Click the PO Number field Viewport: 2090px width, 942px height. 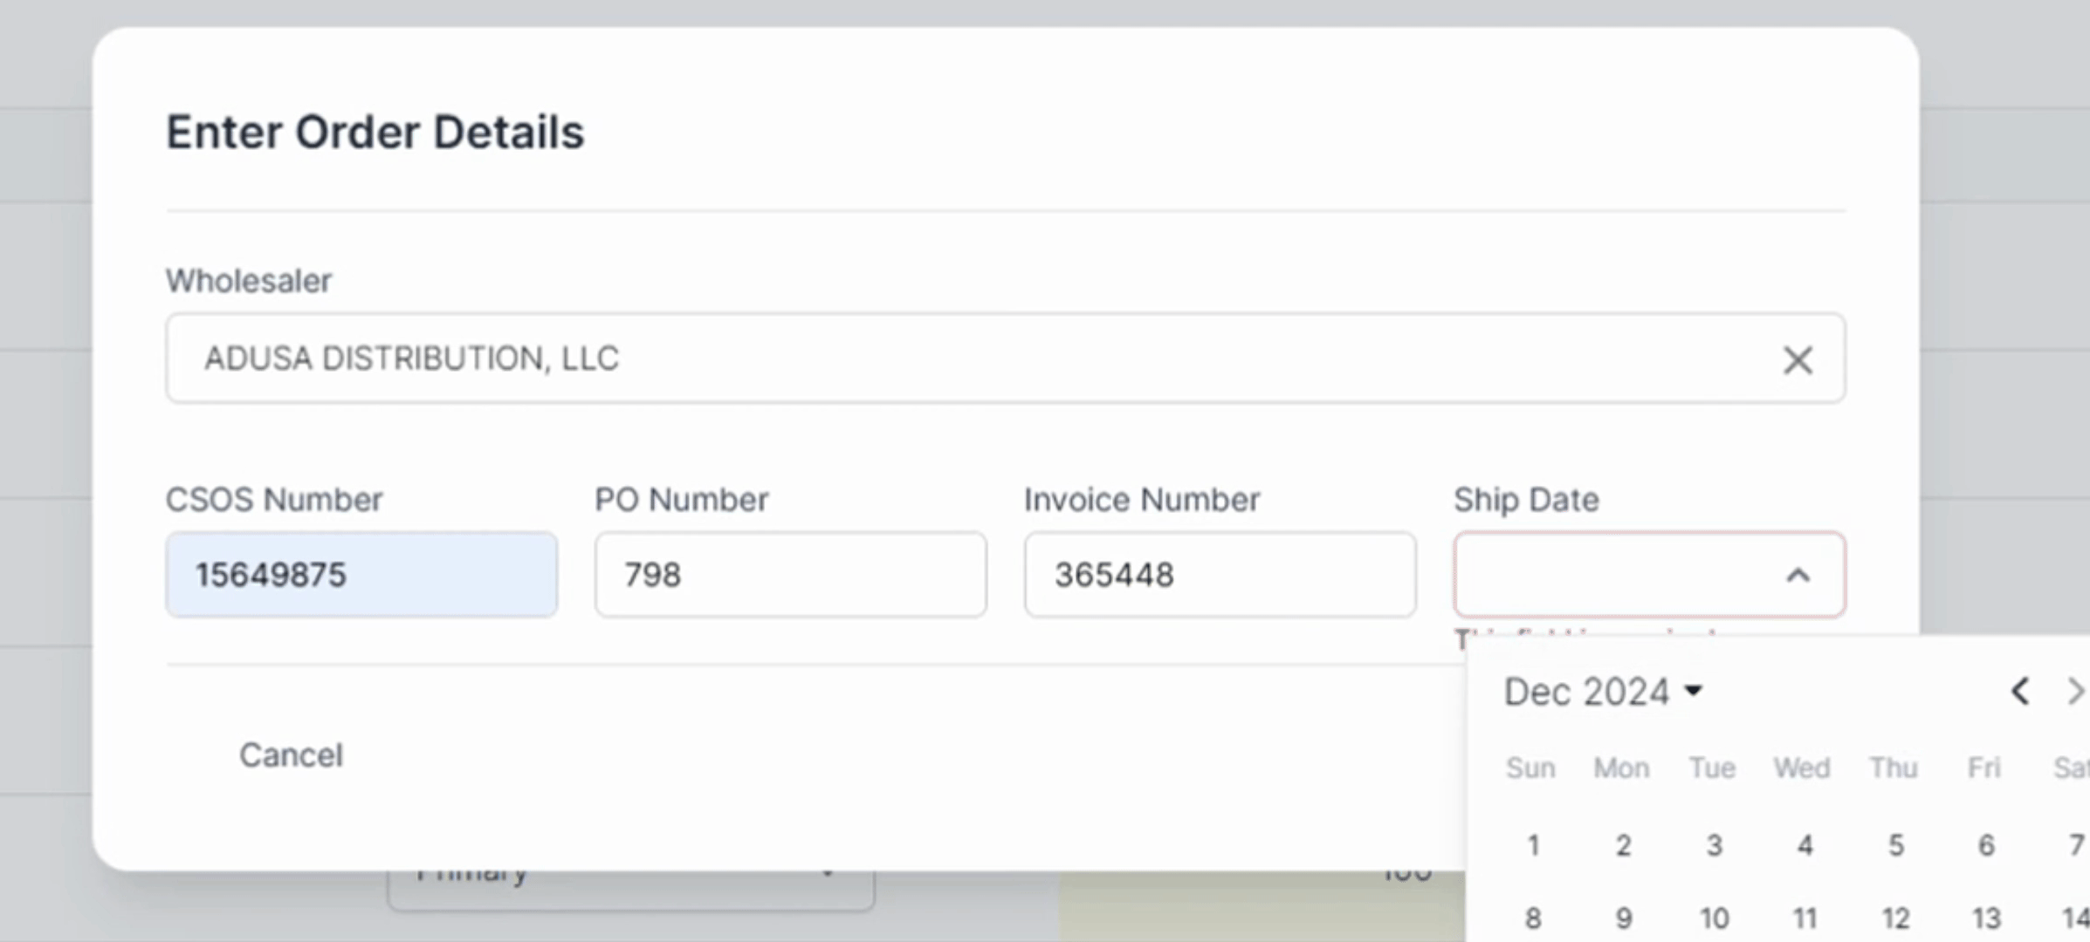(x=791, y=575)
